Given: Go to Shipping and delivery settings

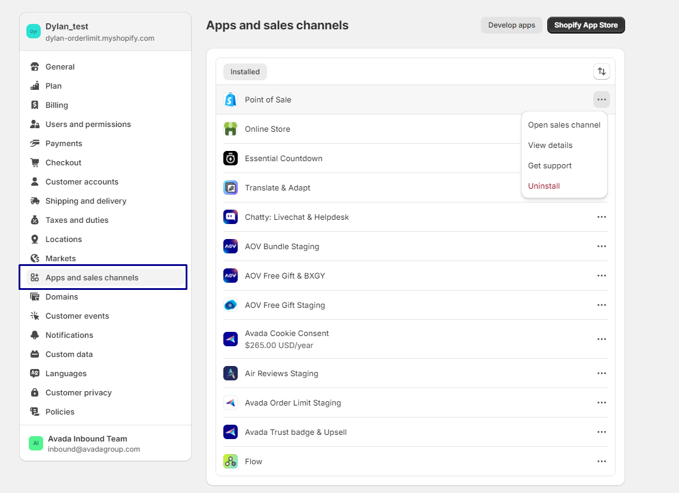Looking at the screenshot, I should click(86, 201).
